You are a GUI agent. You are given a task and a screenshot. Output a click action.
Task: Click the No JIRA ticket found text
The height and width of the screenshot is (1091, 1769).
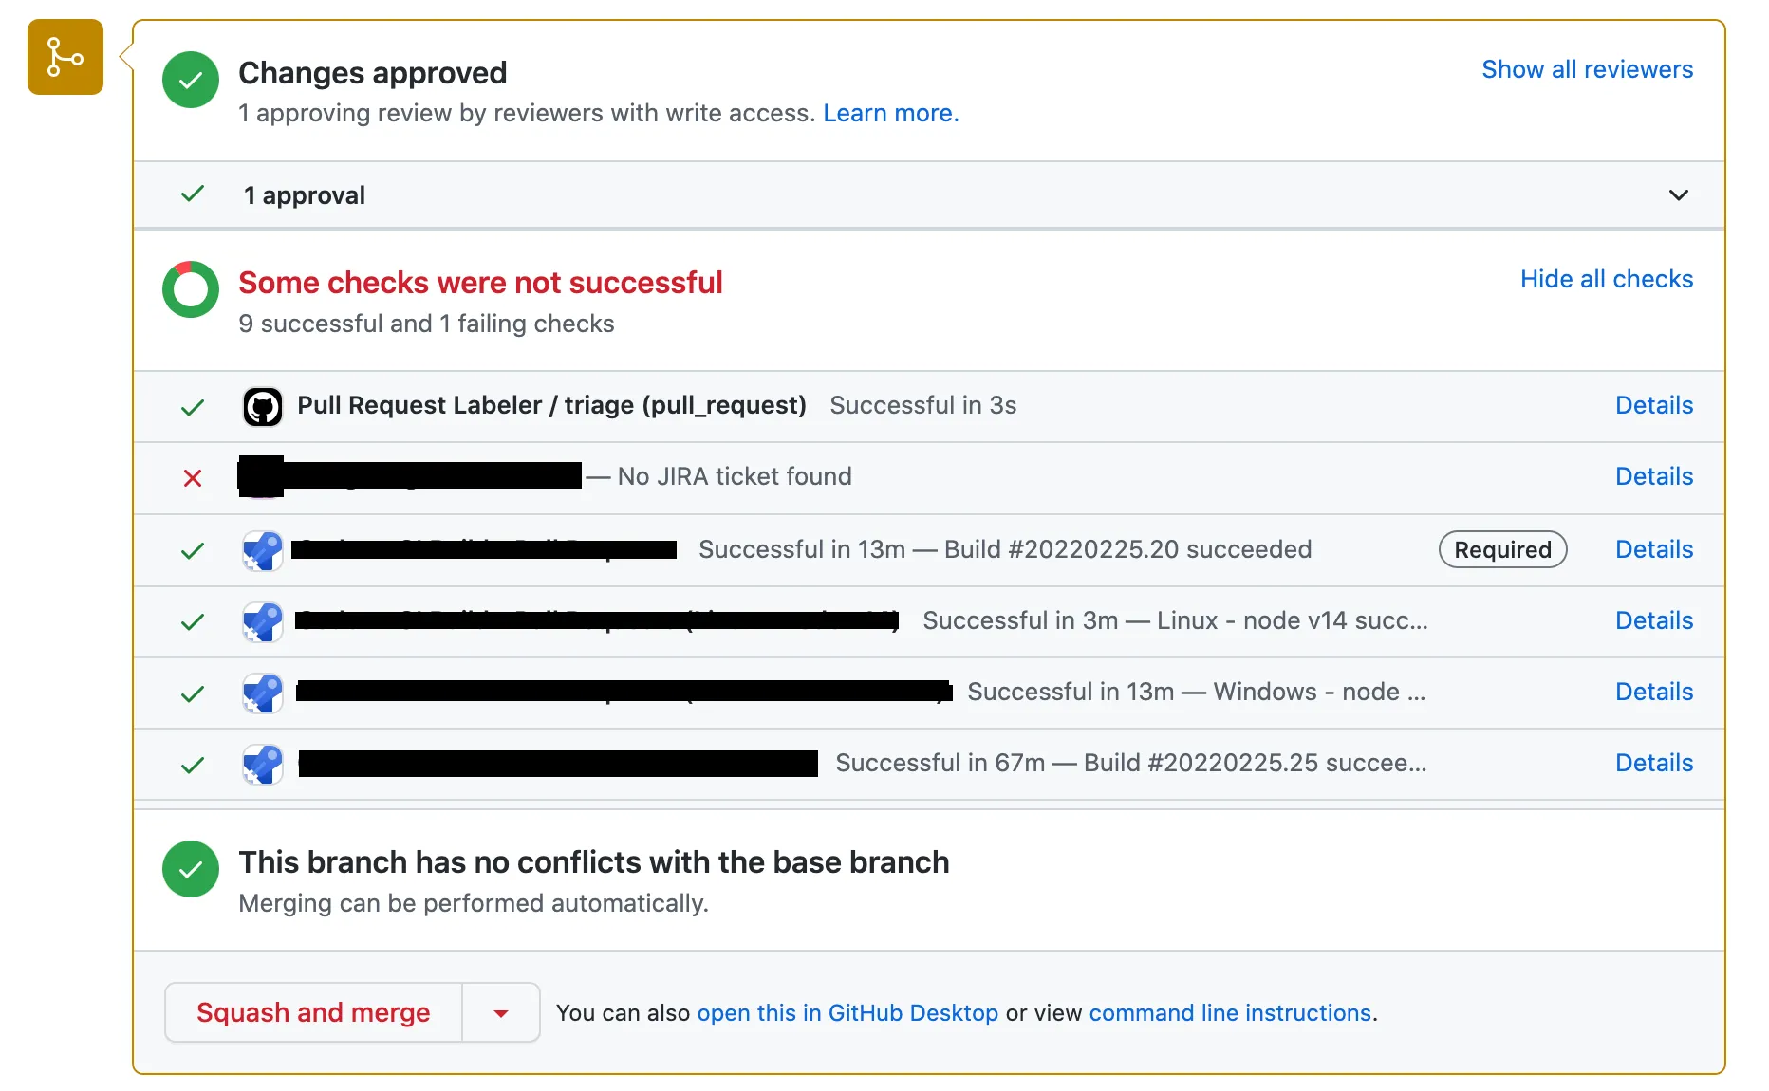(735, 476)
